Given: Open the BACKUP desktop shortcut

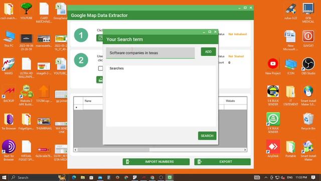Looking at the screenshot, I should coord(9,94).
